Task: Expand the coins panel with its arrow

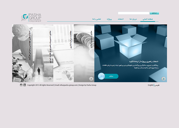Action: coord(91,79)
